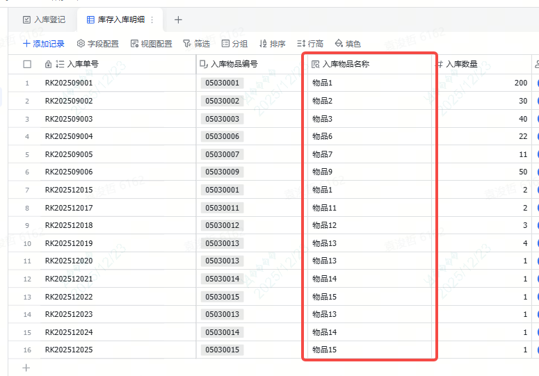The image size is (539, 376).
Task: Toggle the select-all checkbox in header
Action: point(27,65)
